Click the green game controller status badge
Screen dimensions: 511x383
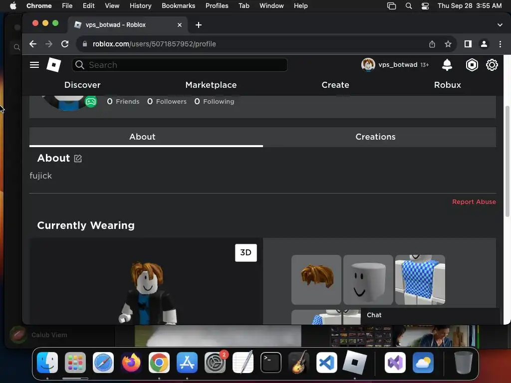[91, 102]
